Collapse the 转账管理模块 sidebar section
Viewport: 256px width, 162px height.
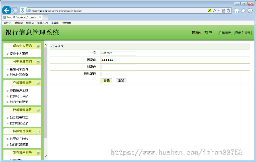coord(38,132)
